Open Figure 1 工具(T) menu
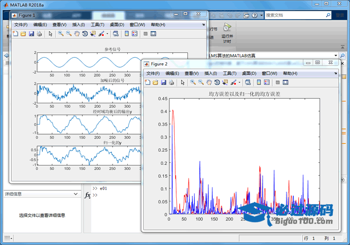Screen dimensions: 350x245 click(x=97, y=24)
